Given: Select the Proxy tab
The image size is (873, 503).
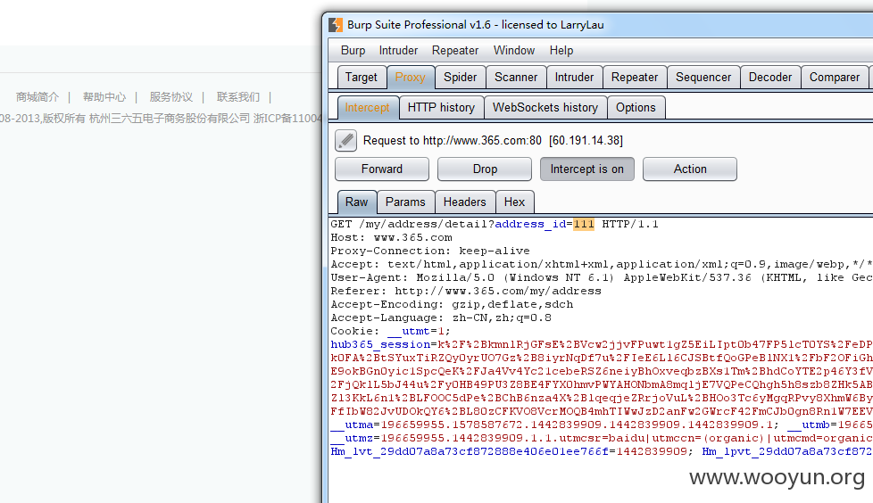Looking at the screenshot, I should point(411,78).
